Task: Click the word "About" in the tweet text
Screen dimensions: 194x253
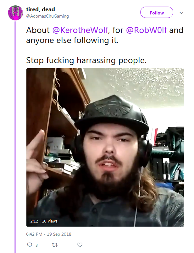Action: [38, 30]
